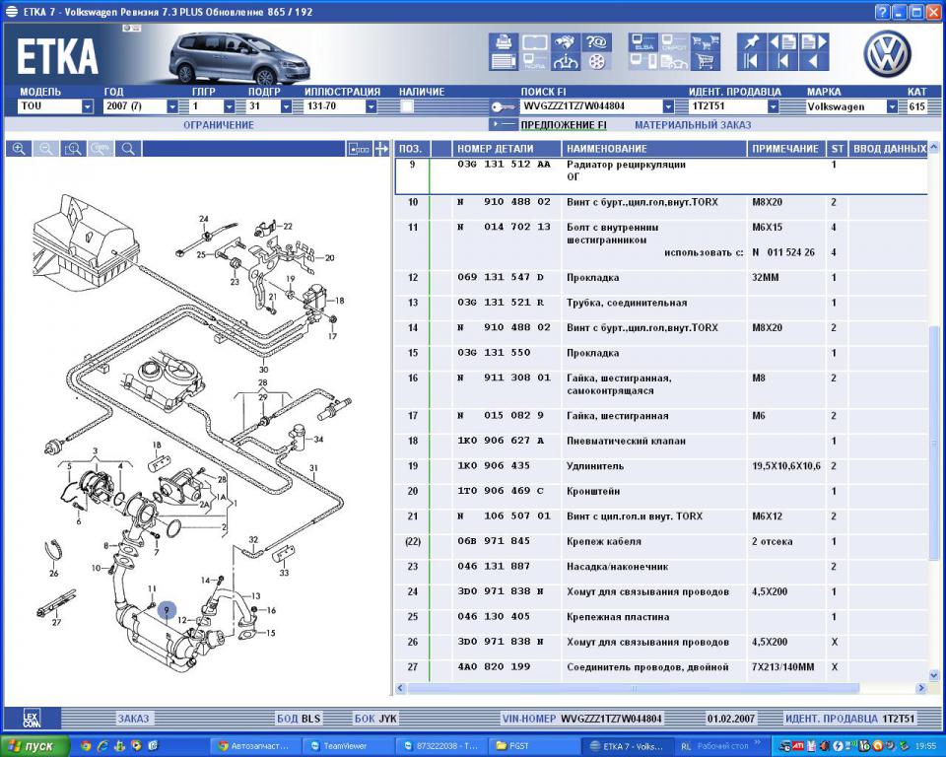Select part number 1T0 906 469 C

501,492
